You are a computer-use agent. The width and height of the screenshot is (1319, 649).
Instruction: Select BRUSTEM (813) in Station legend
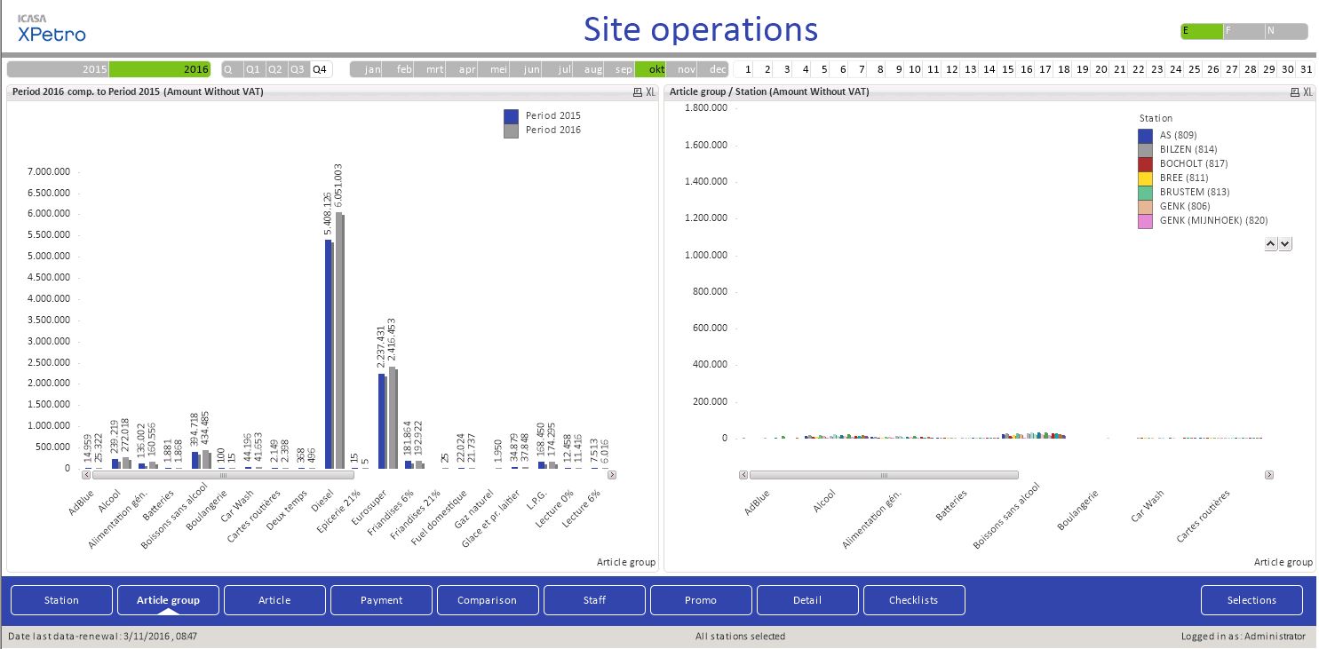click(x=1195, y=192)
